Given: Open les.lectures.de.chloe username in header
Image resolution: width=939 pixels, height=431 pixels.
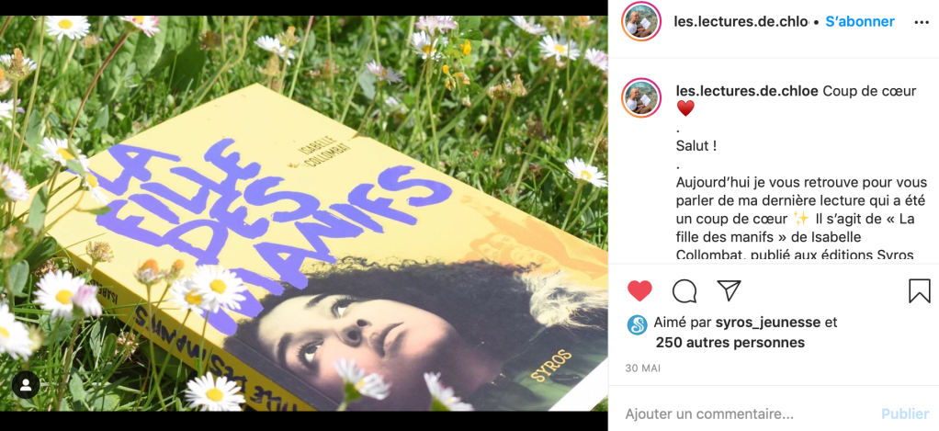Looking at the screenshot, I should coord(741,21).
